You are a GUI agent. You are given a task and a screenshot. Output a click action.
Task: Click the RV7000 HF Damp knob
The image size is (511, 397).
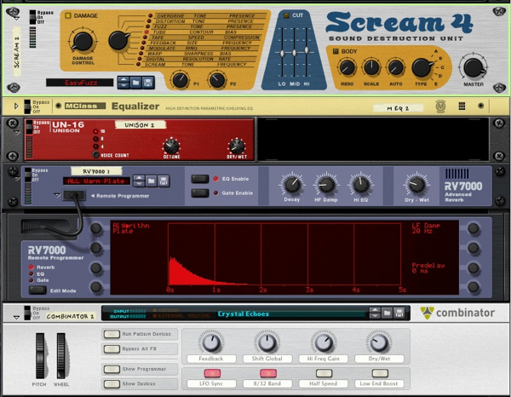pos(326,185)
